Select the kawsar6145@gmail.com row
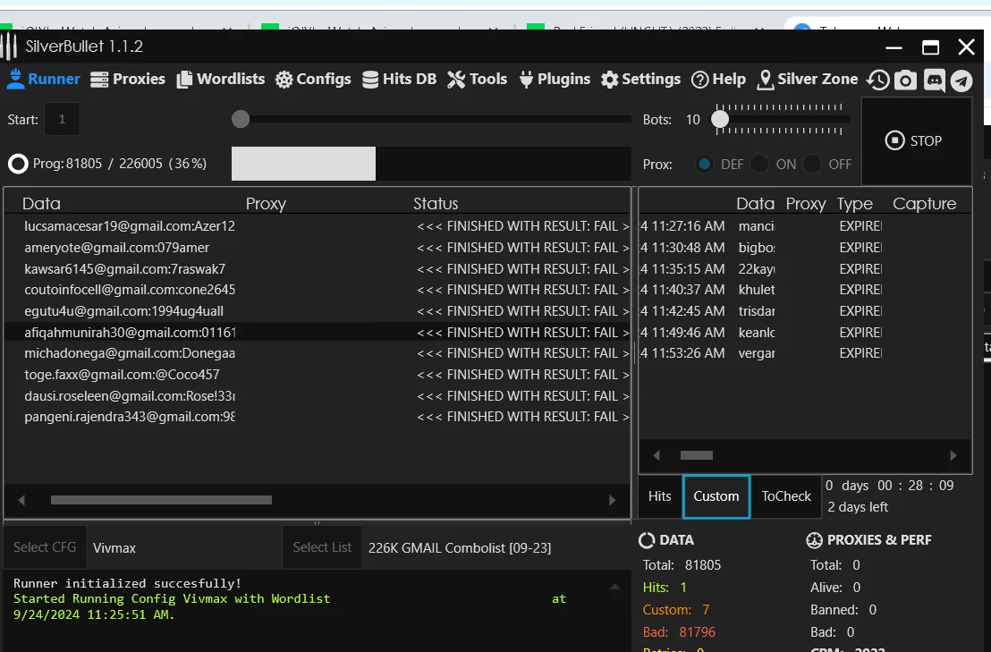The image size is (991, 652). pyautogui.click(x=318, y=269)
